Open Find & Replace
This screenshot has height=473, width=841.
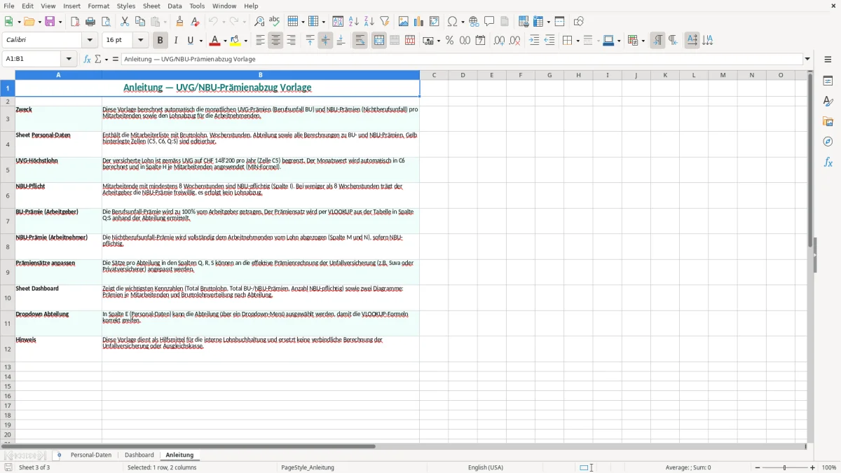coord(259,22)
